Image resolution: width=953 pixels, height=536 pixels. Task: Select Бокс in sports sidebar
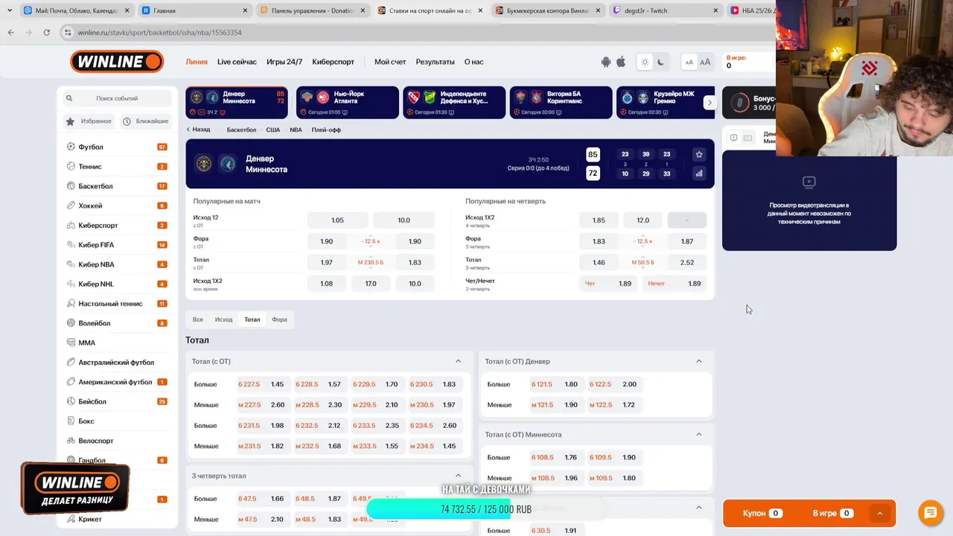86,421
